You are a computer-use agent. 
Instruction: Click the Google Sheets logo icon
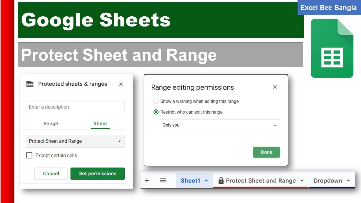[332, 48]
